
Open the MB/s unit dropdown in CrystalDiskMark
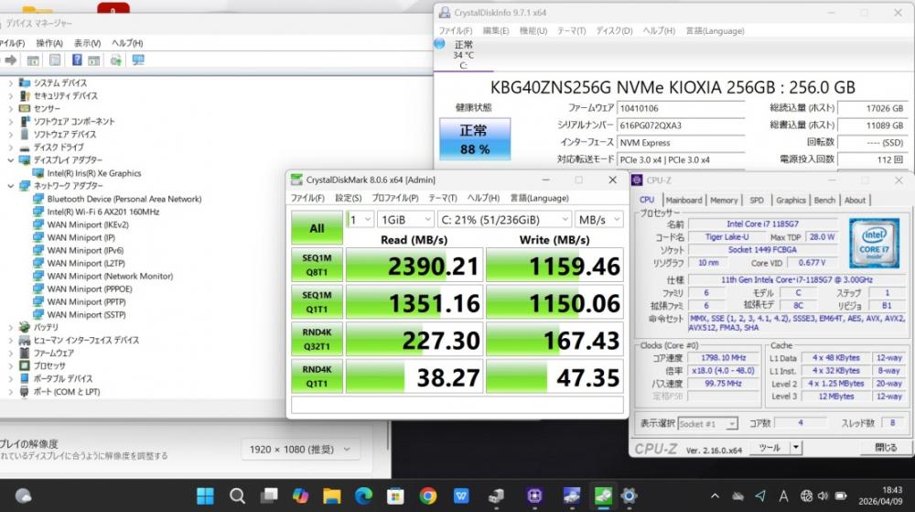[x=598, y=220]
